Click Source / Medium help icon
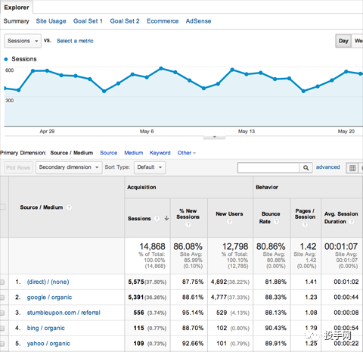363x352 pixels. point(69,207)
